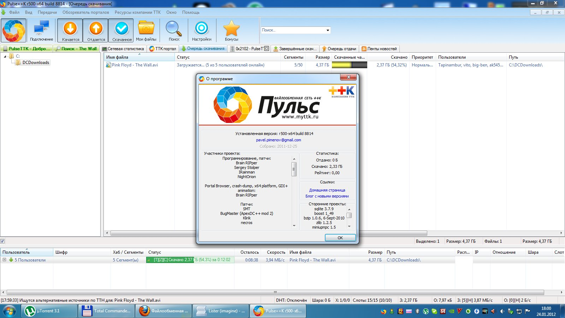This screenshot has width=565, height=318.
Task: Click the Слоты: 15/15 status entry
Action: click(x=372, y=300)
